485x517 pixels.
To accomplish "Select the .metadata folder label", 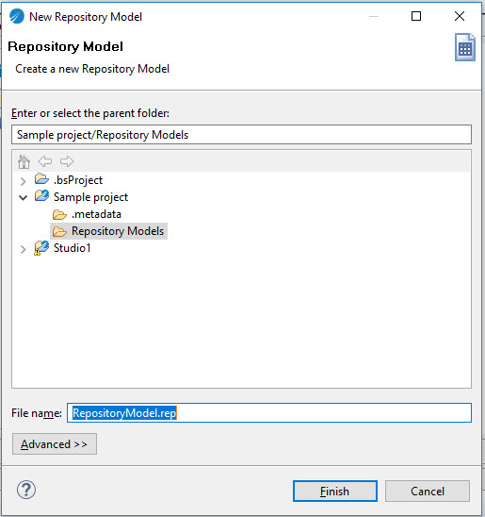I will click(96, 214).
